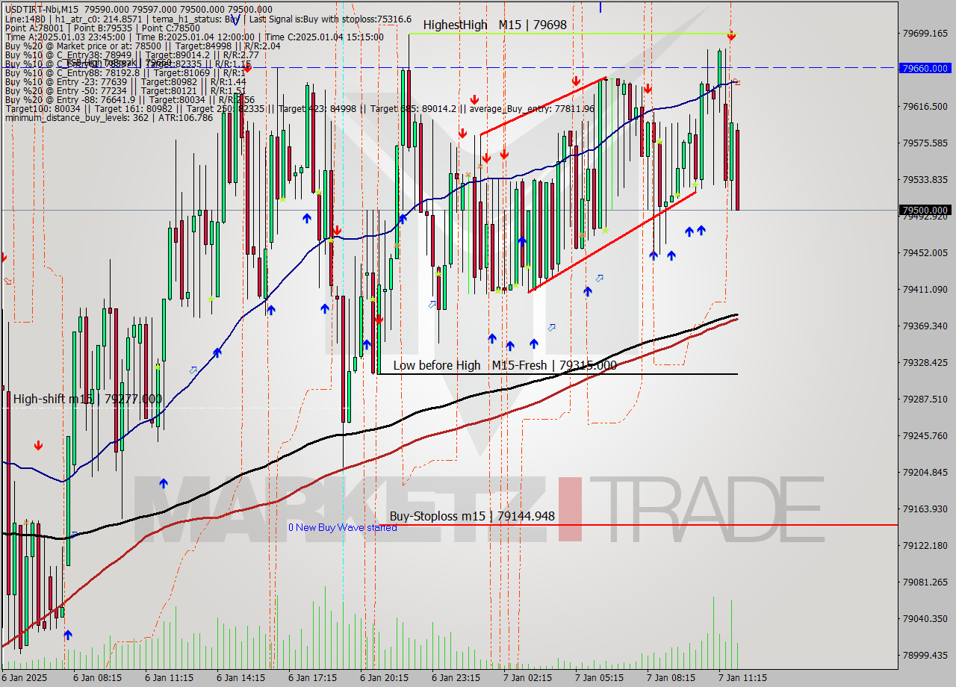Click the '6 Jan 11:15' time axis label
Screen dimensions: 956x687
169,678
